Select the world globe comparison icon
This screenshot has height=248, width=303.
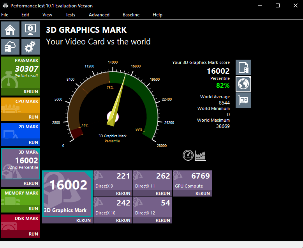coord(243,84)
